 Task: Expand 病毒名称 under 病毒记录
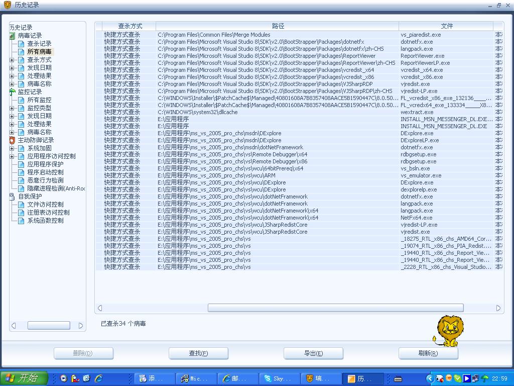point(12,84)
